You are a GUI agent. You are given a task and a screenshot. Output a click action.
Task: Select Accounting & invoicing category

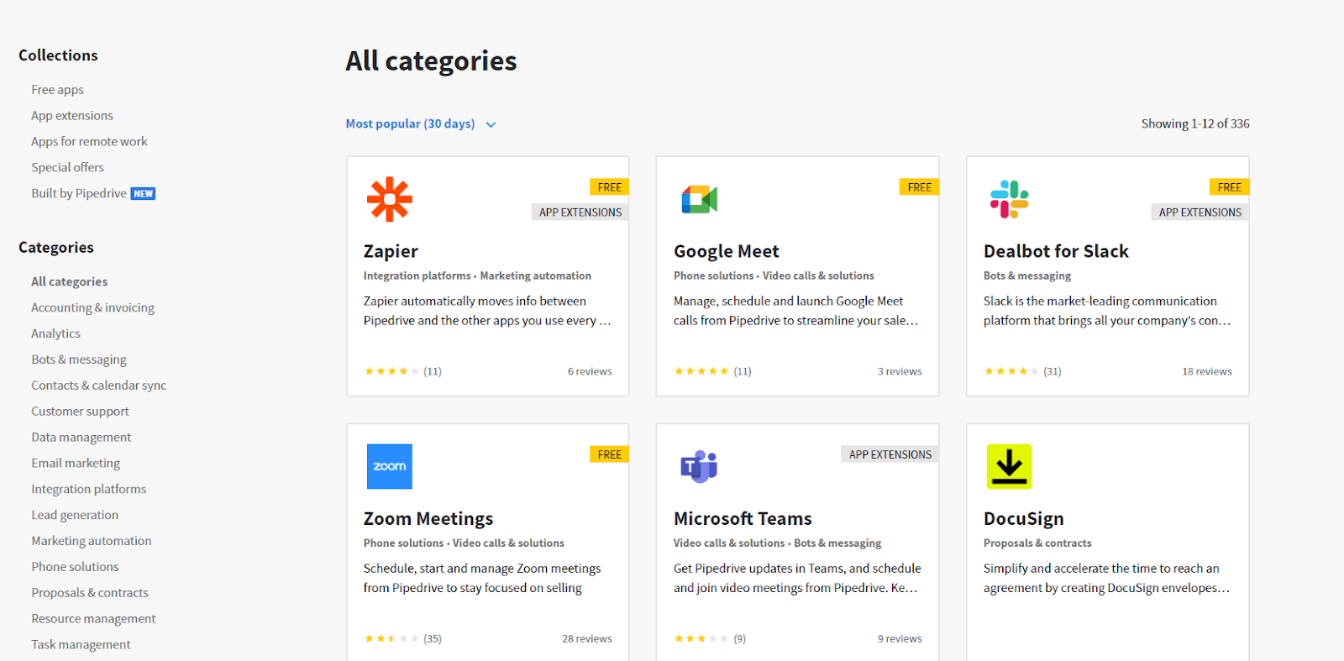click(x=93, y=307)
